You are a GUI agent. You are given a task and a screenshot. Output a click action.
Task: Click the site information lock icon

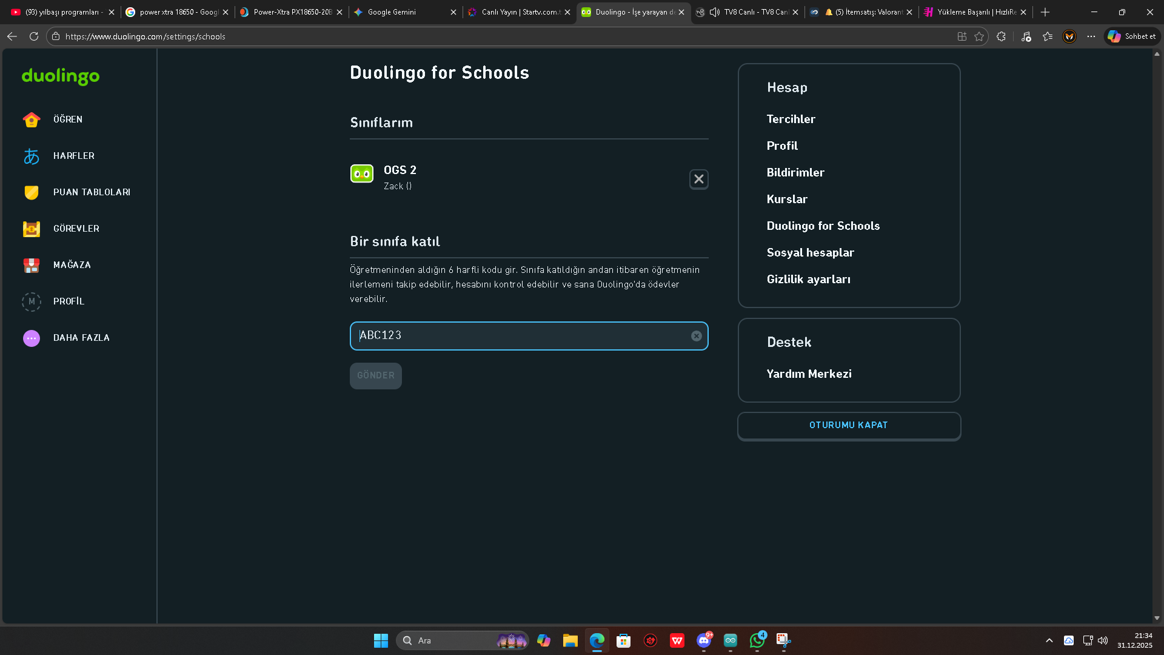tap(56, 36)
